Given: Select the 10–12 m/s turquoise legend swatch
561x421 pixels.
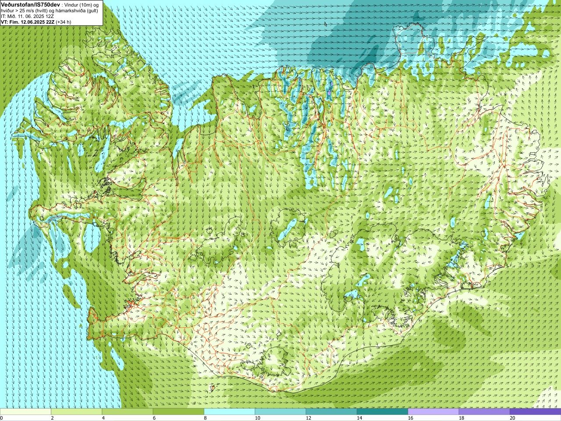Looking at the screenshot, I should 280,412.
